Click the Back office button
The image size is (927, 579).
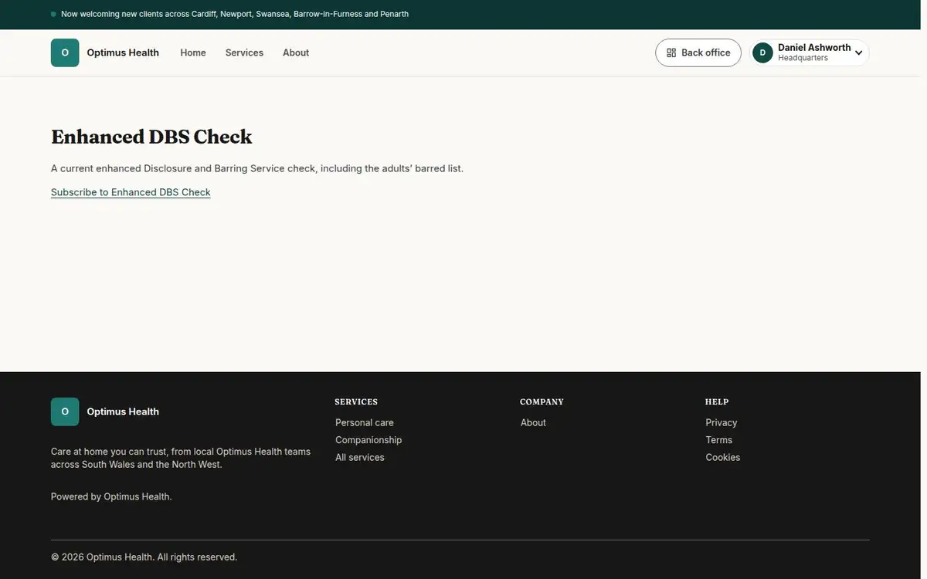click(698, 52)
